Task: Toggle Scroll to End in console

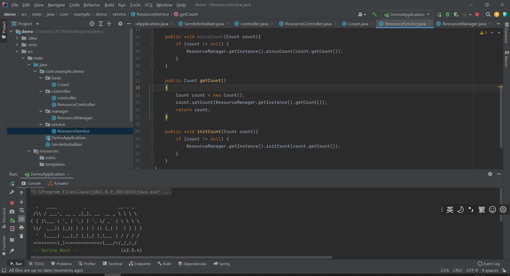Action: 22,219
